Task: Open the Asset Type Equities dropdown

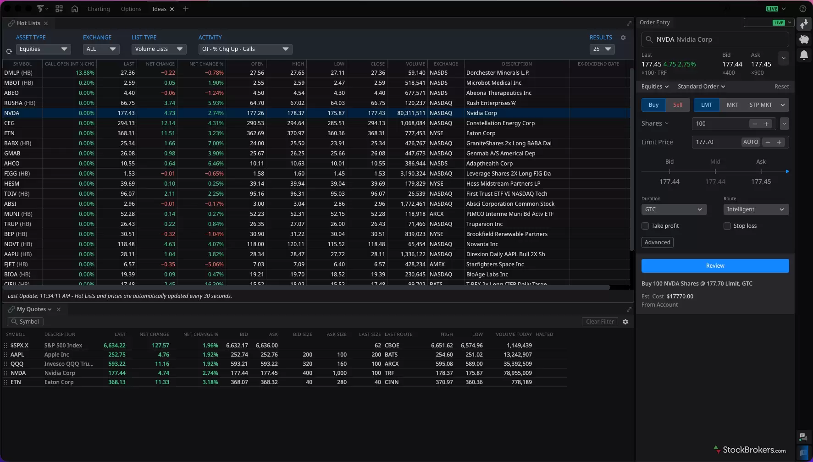Action: click(43, 49)
